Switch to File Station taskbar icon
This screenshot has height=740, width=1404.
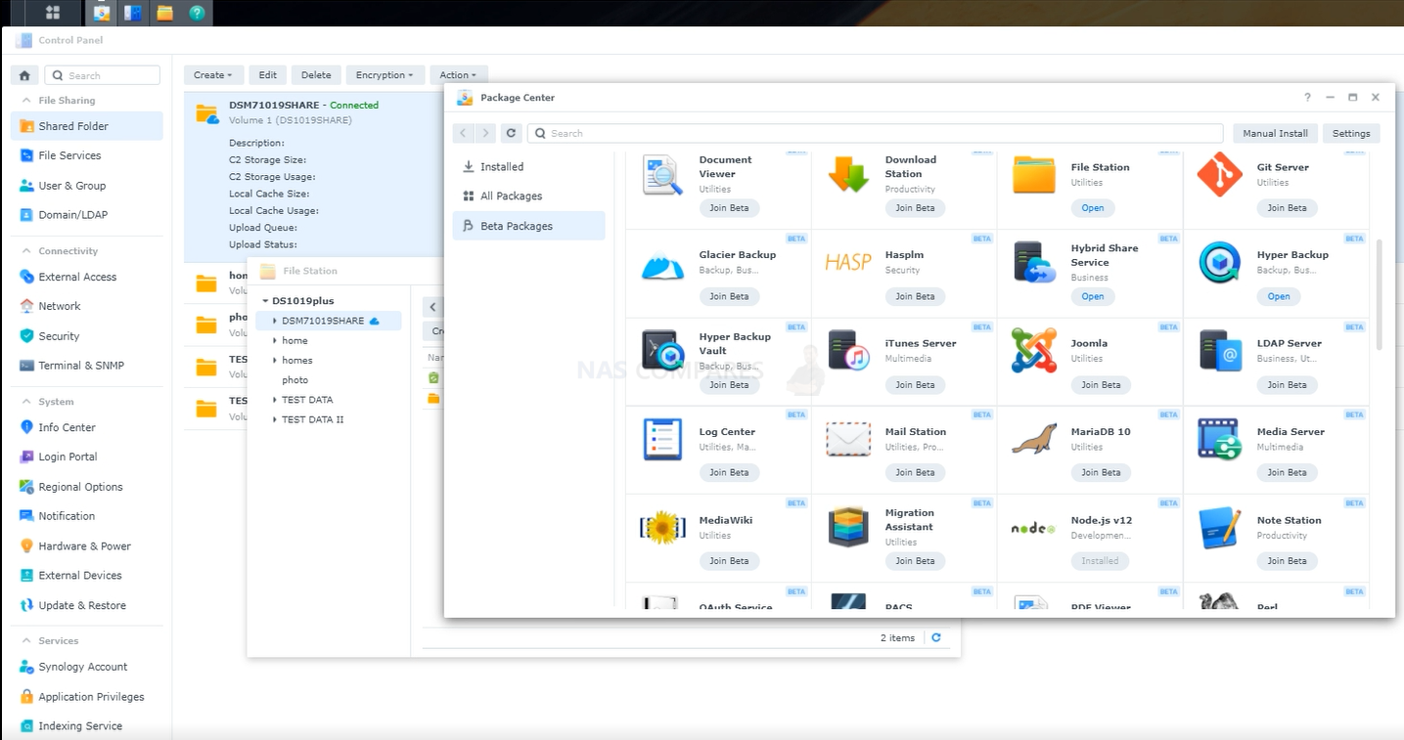[x=164, y=13]
